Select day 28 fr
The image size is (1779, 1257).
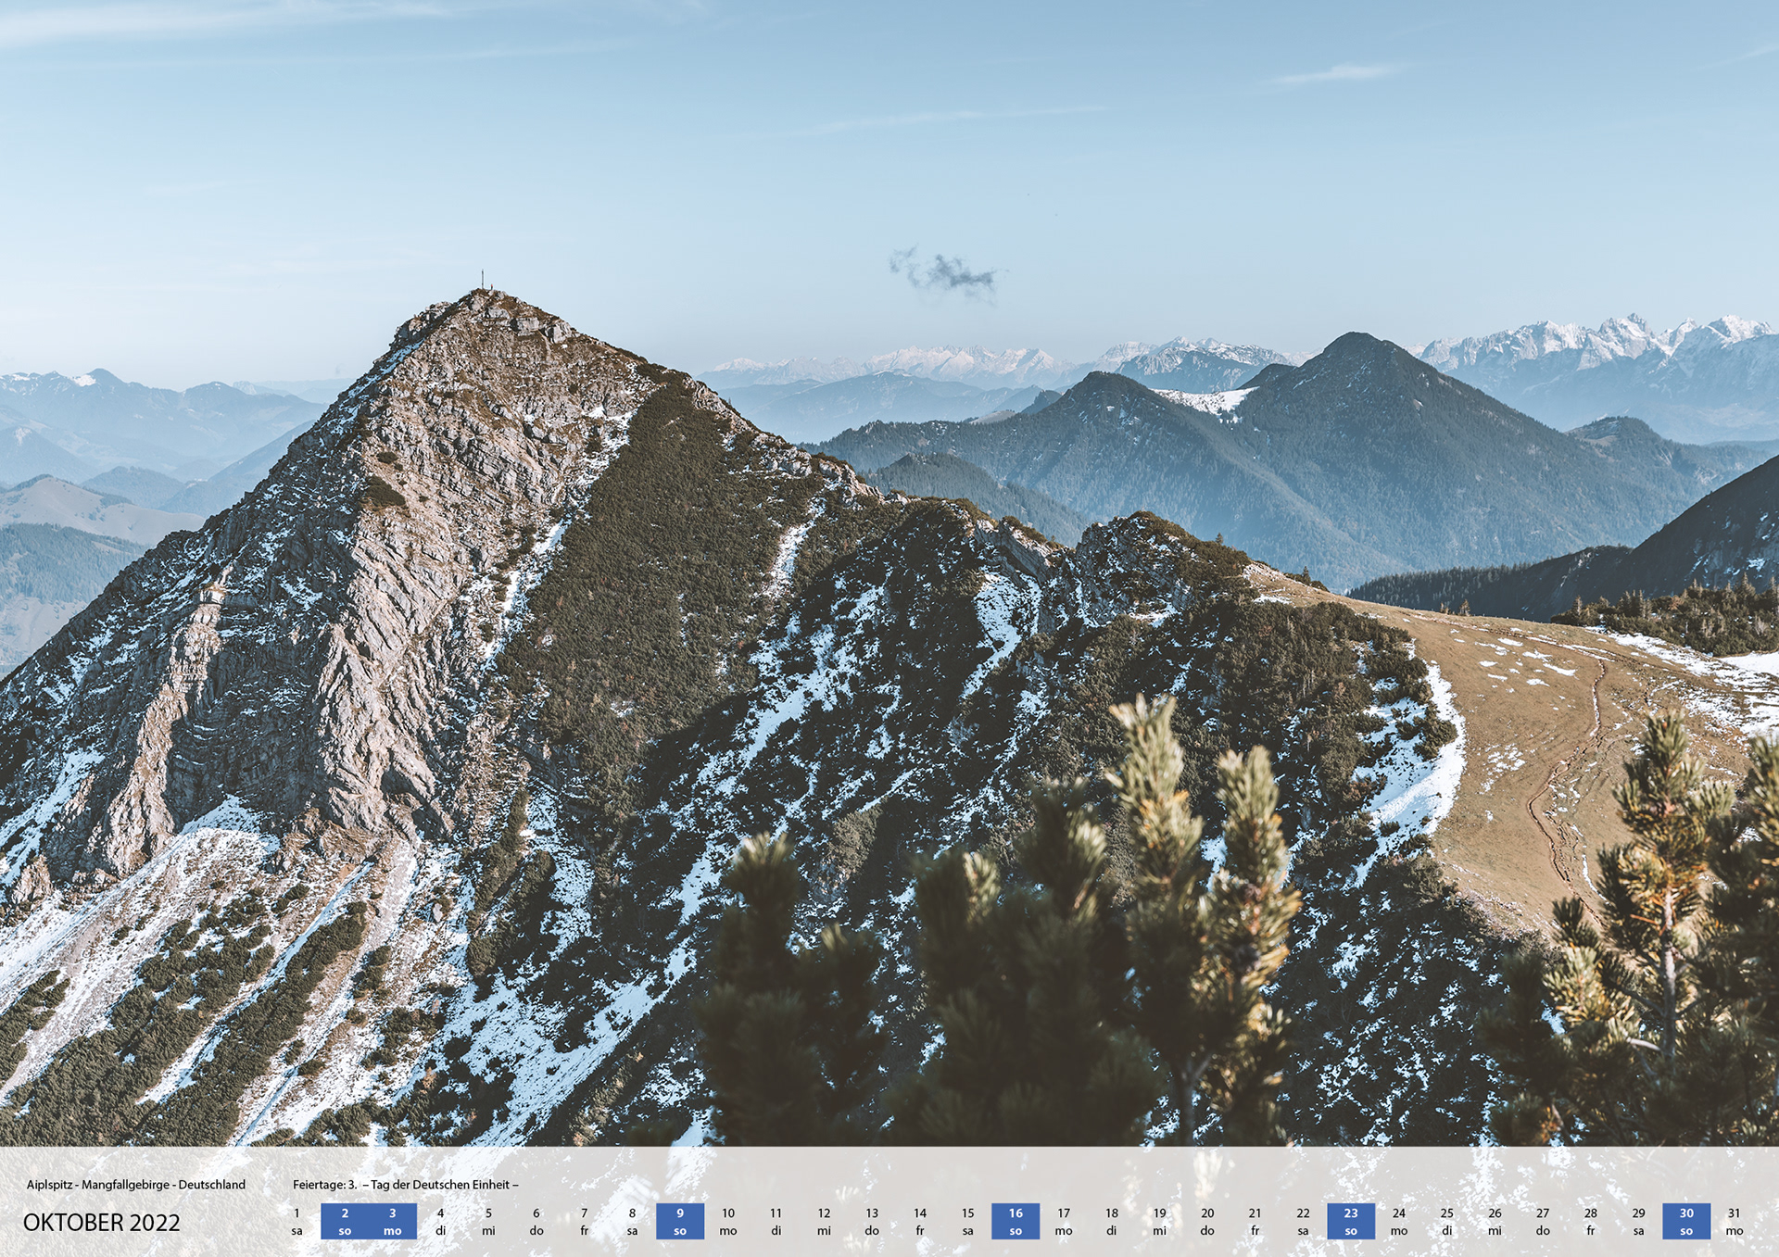tap(1591, 1221)
